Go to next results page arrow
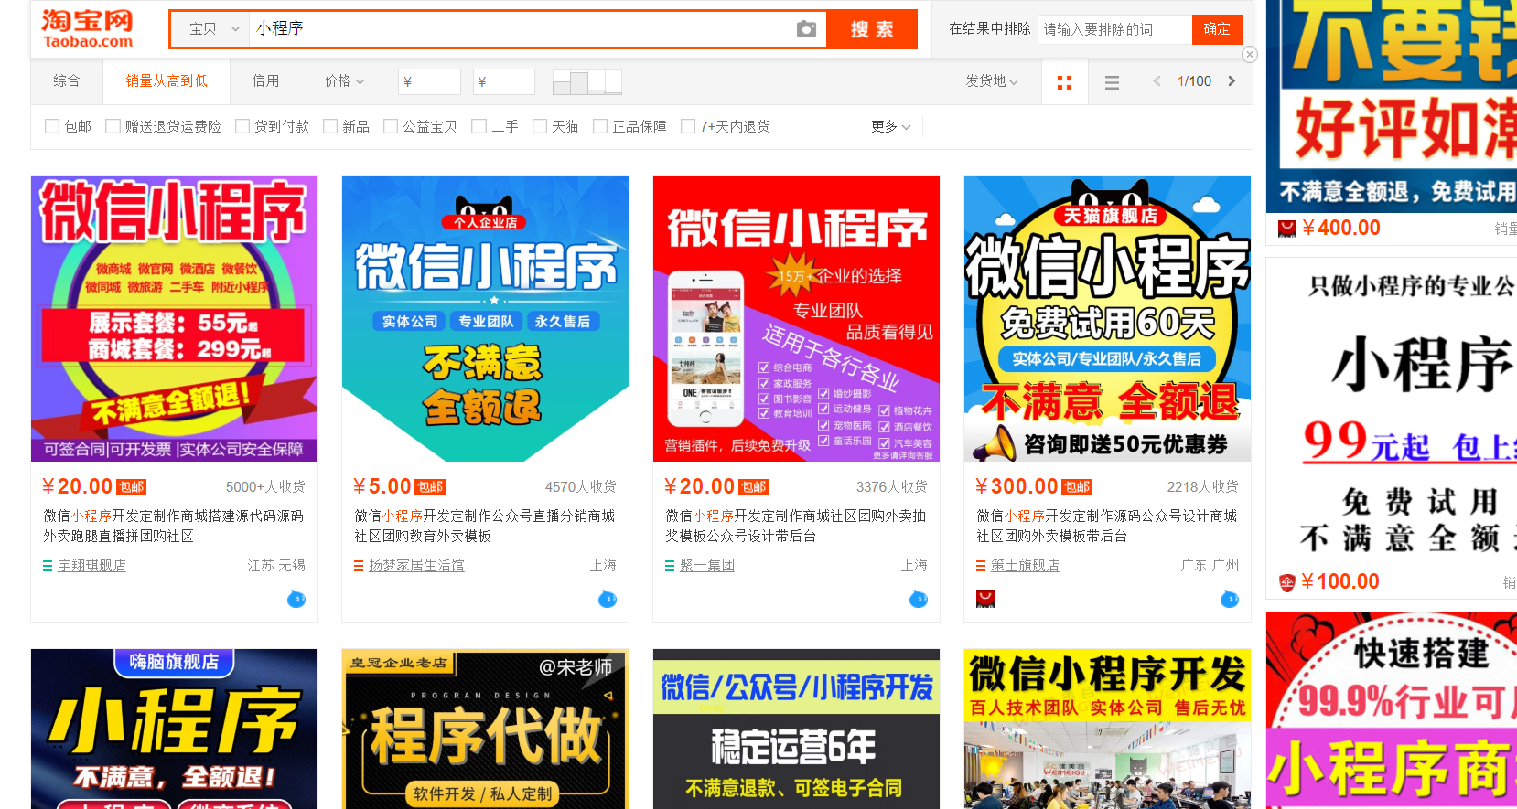The height and width of the screenshot is (809, 1517). 1232,81
